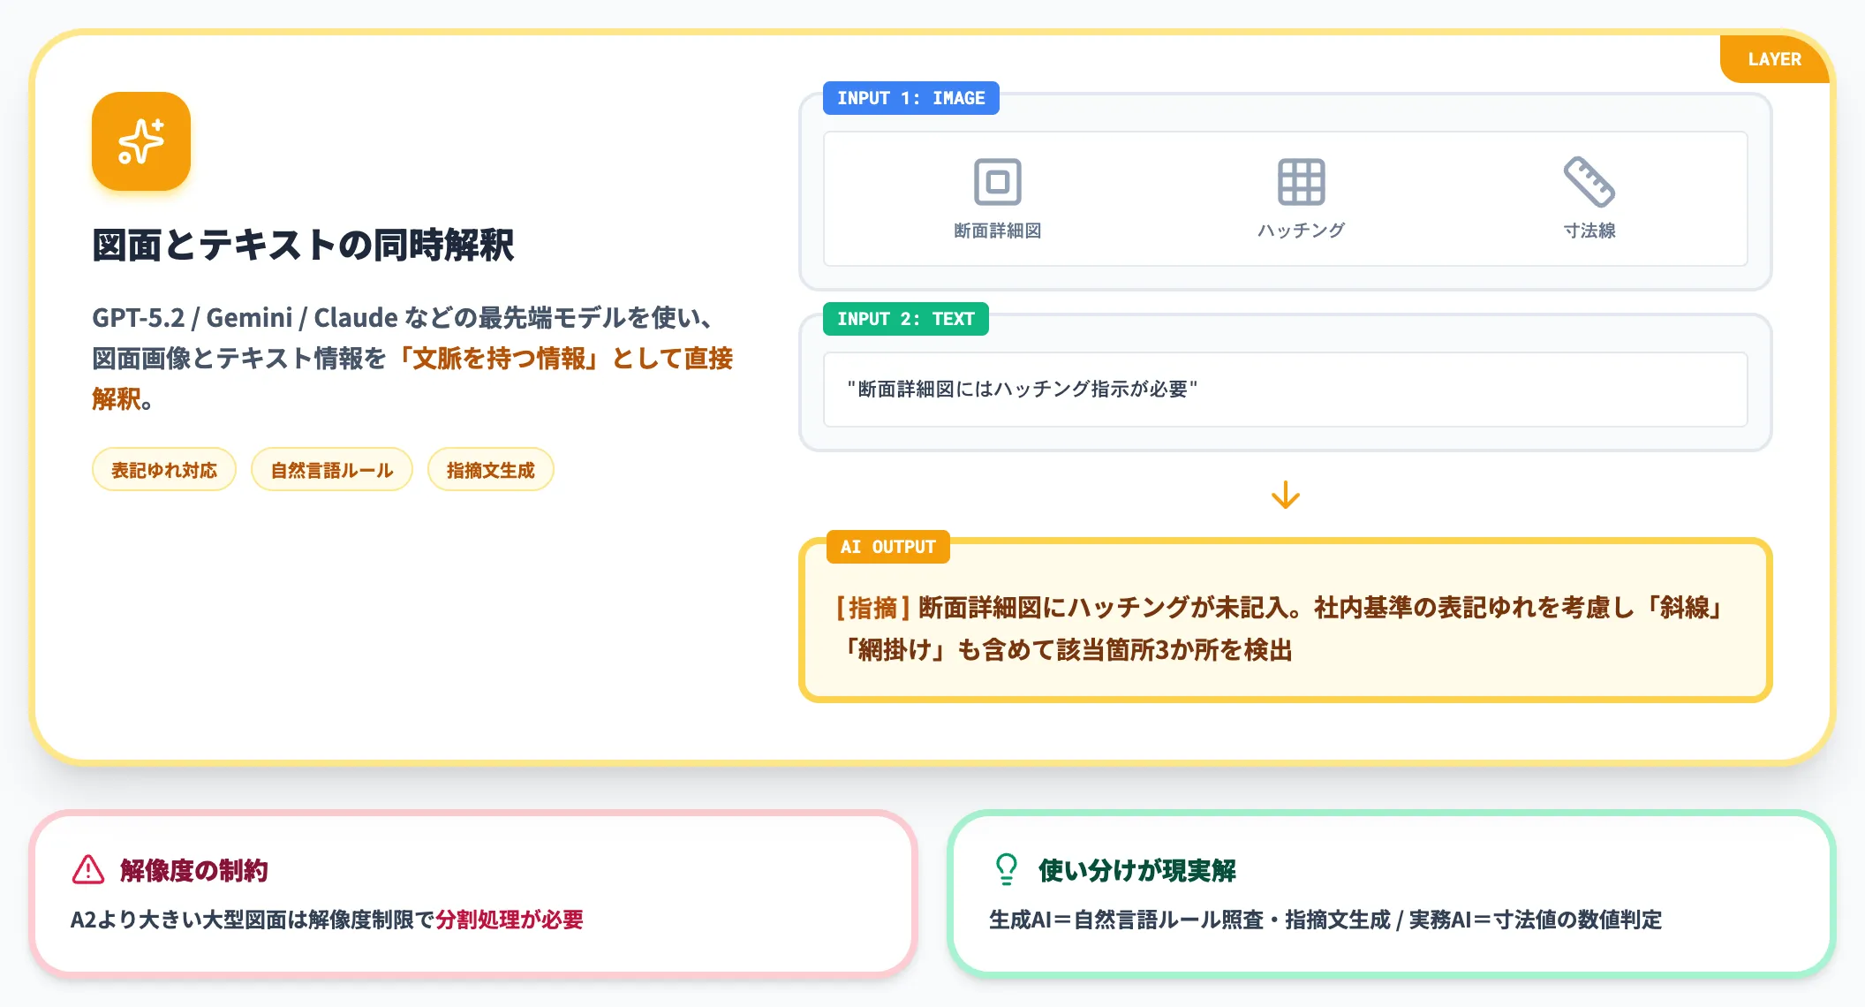Image resolution: width=1865 pixels, height=1007 pixels.
Task: Click the INPUT 2: TEXT label
Action: click(906, 319)
